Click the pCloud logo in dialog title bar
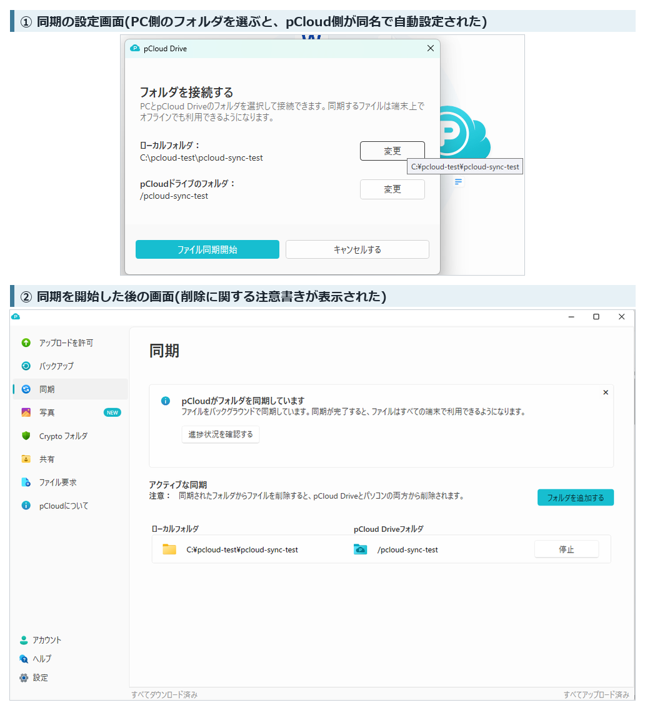This screenshot has width=645, height=710. pyautogui.click(x=135, y=49)
